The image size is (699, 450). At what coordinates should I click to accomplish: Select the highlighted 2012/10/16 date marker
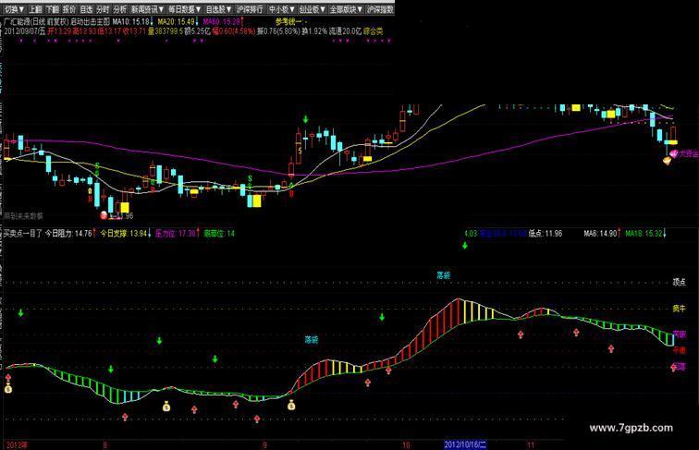pos(465,444)
